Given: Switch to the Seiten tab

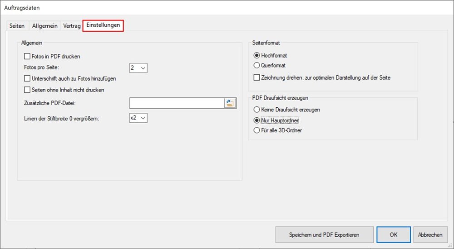Looking at the screenshot, I should (x=17, y=26).
